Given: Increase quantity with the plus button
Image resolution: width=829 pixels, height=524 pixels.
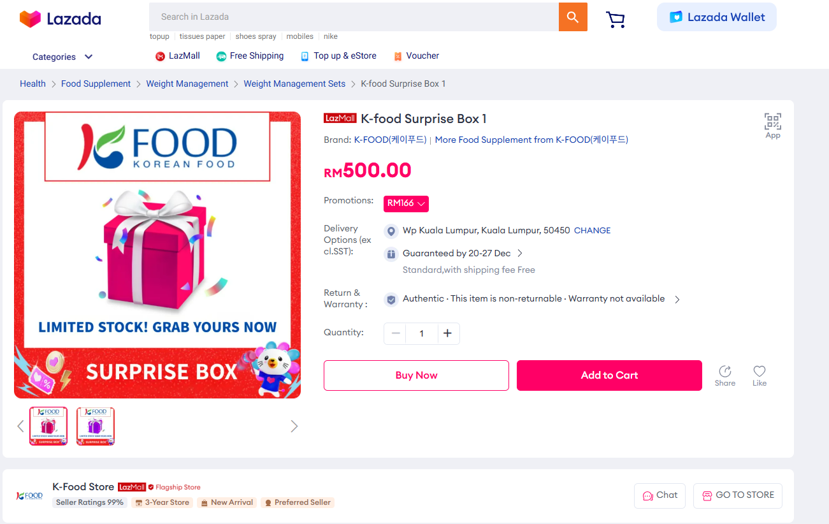Looking at the screenshot, I should (447, 333).
